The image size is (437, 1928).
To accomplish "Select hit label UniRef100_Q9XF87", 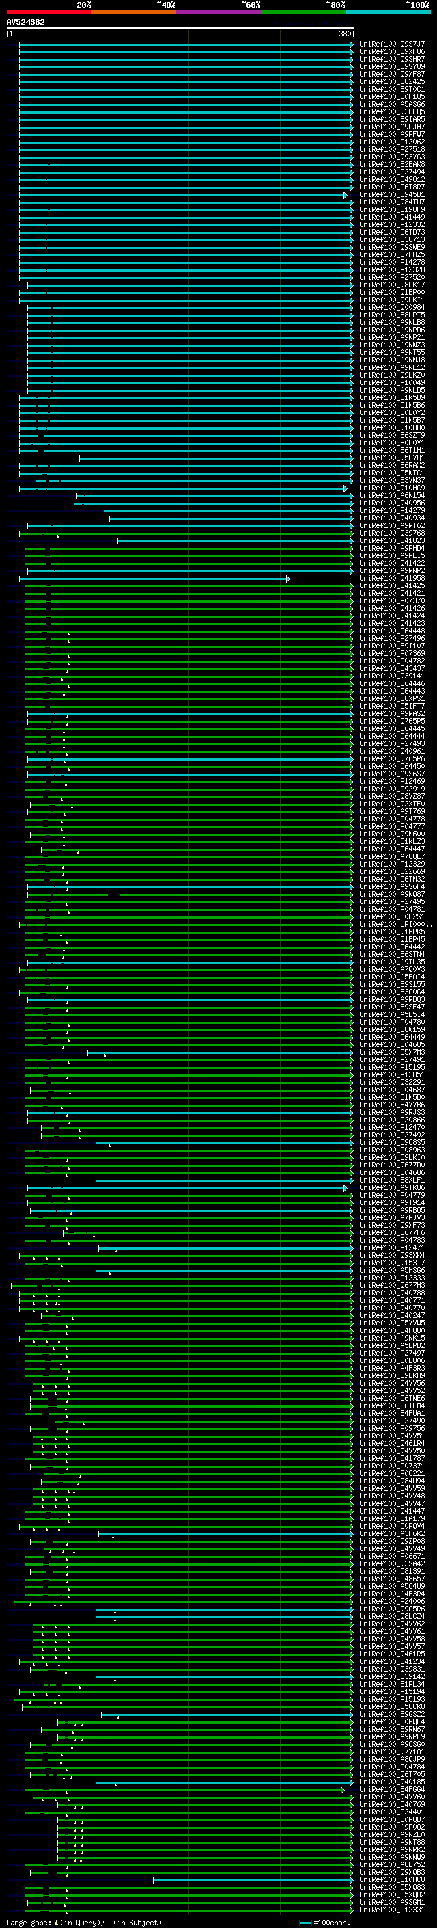I will click(392, 74).
